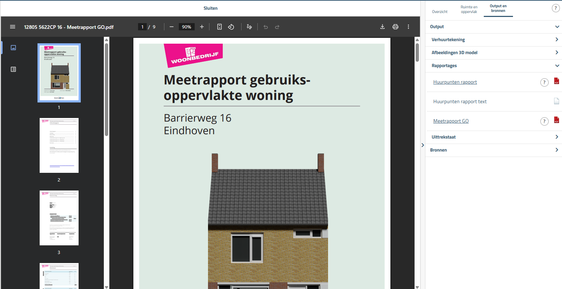This screenshot has height=289, width=562.
Task: Activate the draw annotation tool icon
Action: 249,27
